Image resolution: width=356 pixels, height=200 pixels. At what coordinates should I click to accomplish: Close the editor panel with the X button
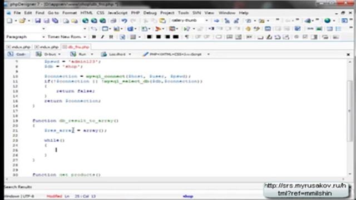tap(348, 54)
